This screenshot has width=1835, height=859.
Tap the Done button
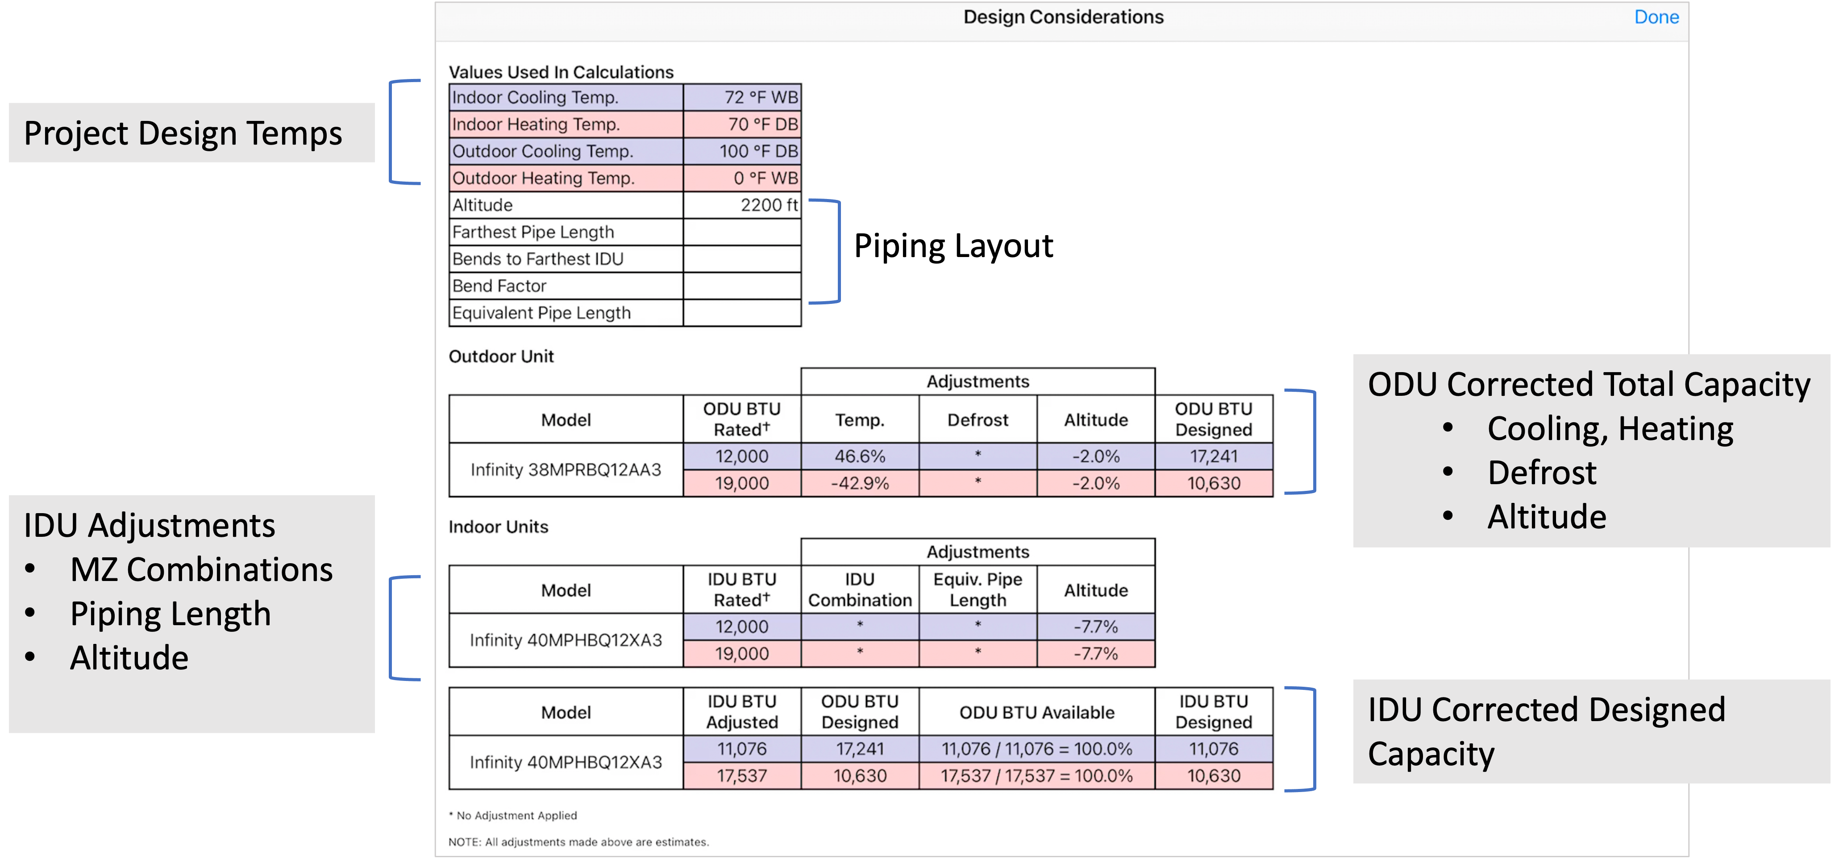pos(1656,17)
